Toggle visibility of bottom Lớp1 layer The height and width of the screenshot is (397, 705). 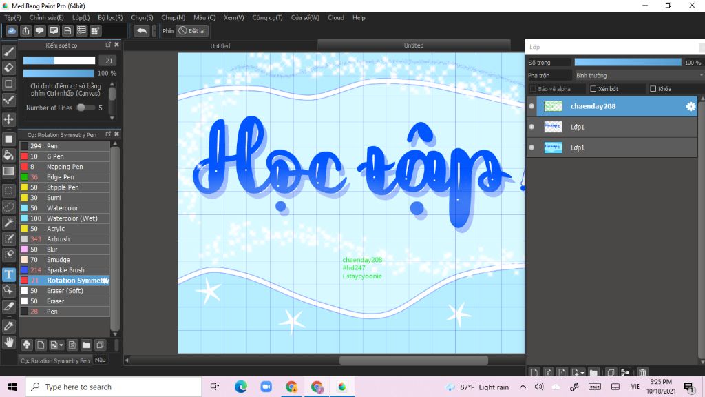point(532,147)
